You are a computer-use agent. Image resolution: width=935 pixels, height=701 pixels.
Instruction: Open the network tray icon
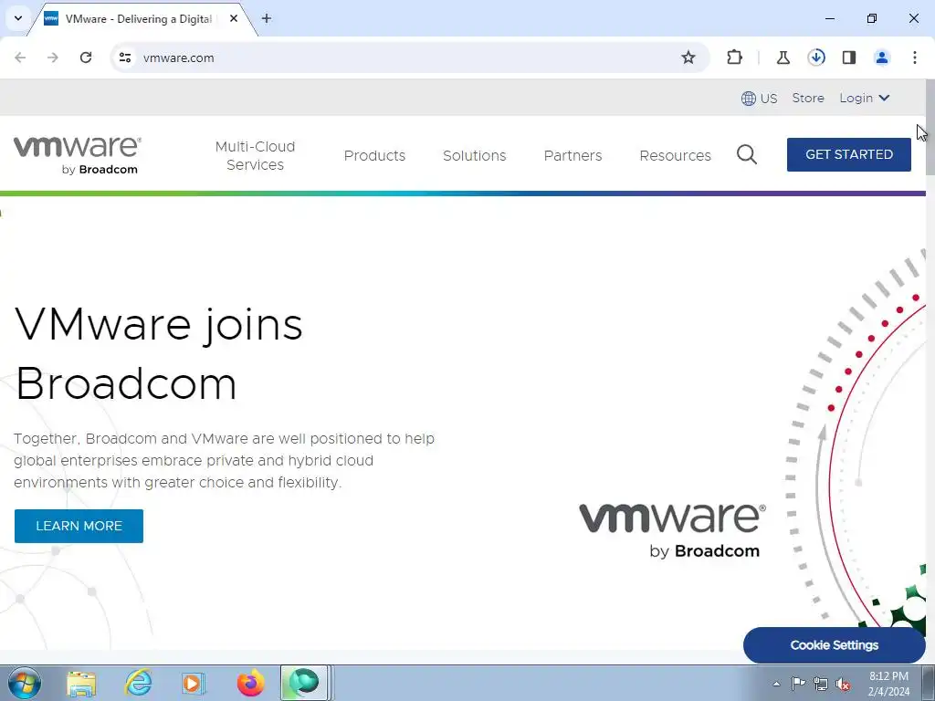(x=821, y=684)
